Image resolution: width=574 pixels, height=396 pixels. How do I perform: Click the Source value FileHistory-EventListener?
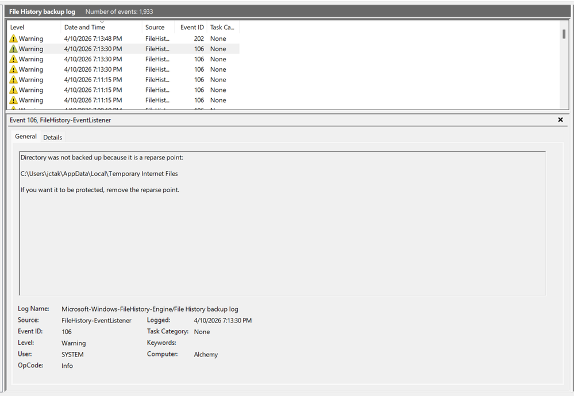point(97,320)
